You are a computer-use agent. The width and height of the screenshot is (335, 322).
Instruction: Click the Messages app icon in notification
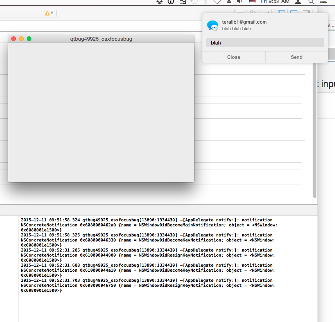(212, 26)
